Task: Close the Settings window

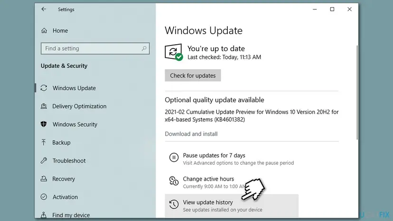Action: 349,9
